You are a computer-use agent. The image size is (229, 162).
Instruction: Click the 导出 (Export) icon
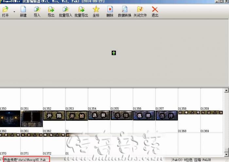pos(51,10)
